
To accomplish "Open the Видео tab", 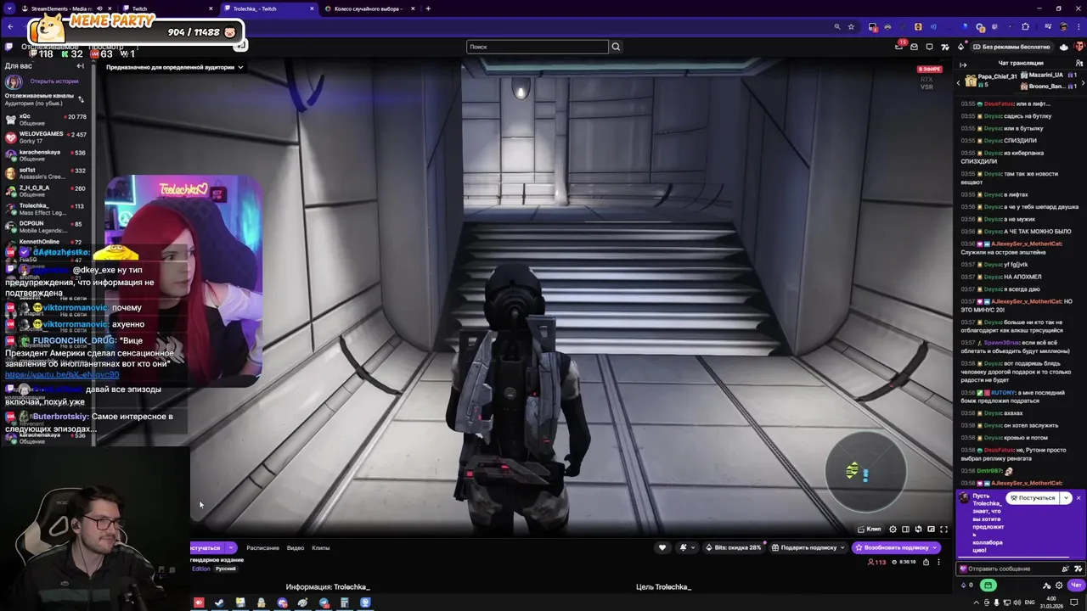I will tap(296, 547).
